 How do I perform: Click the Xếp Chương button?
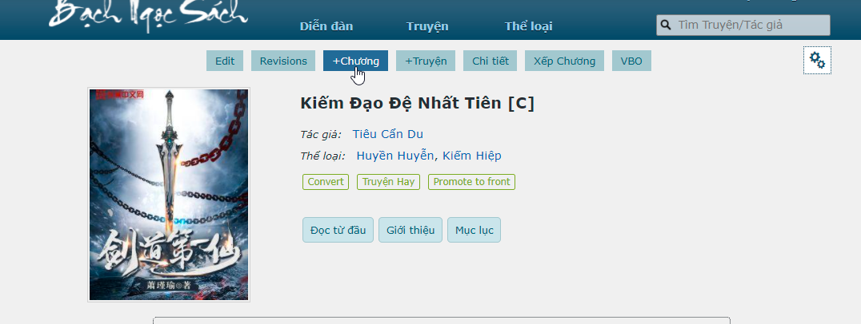[x=565, y=61]
